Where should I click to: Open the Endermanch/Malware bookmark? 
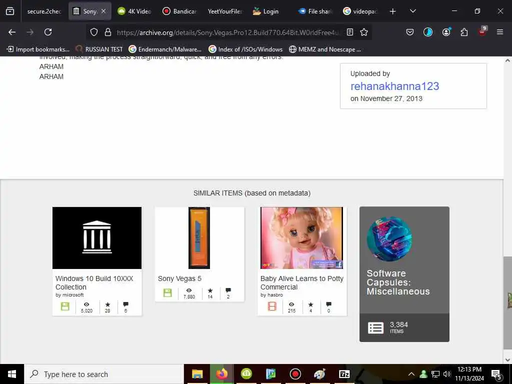click(165, 49)
